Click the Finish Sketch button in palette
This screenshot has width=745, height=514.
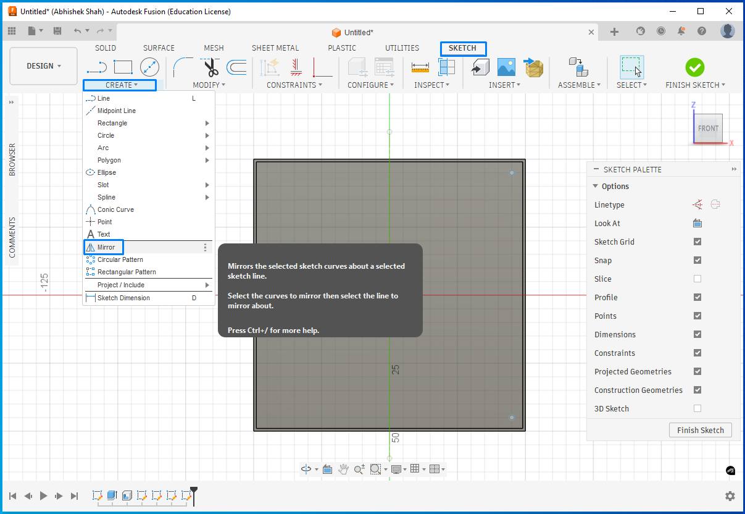[x=700, y=431]
